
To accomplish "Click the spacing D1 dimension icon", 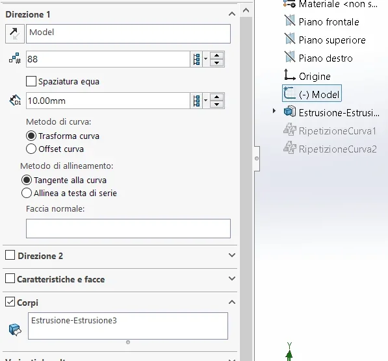I will (x=15, y=101).
